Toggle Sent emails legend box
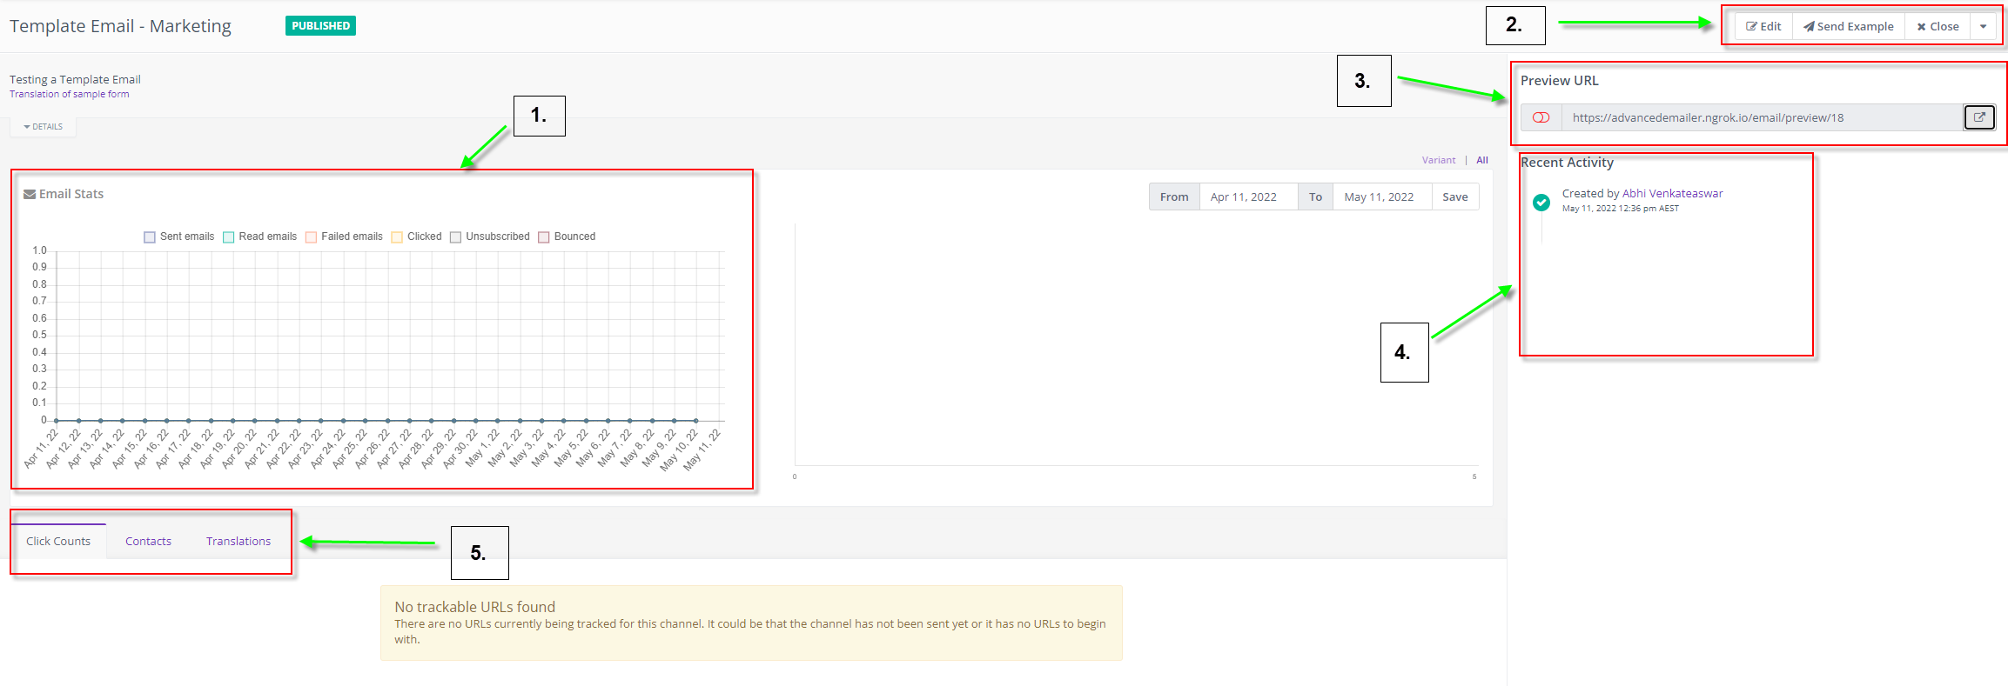Viewport: 2008px width, 686px height. tap(150, 236)
